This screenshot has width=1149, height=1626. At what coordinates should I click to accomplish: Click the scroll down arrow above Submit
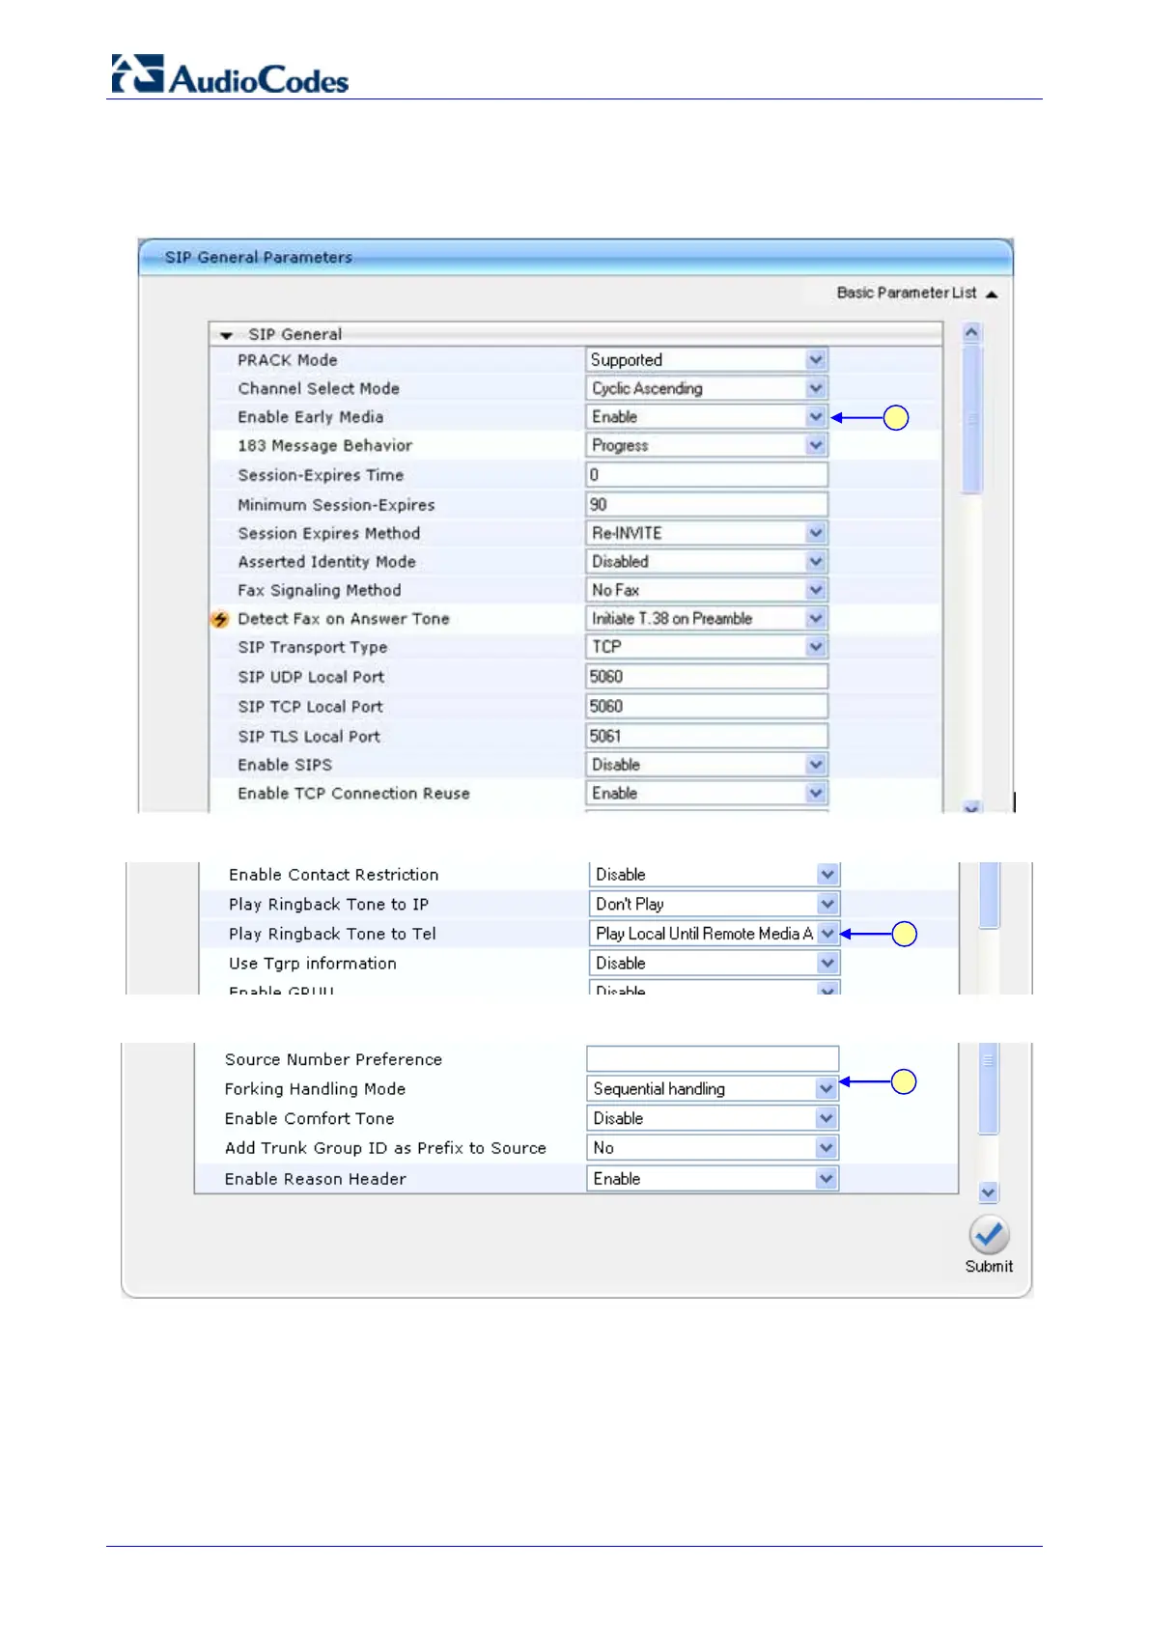(988, 1193)
